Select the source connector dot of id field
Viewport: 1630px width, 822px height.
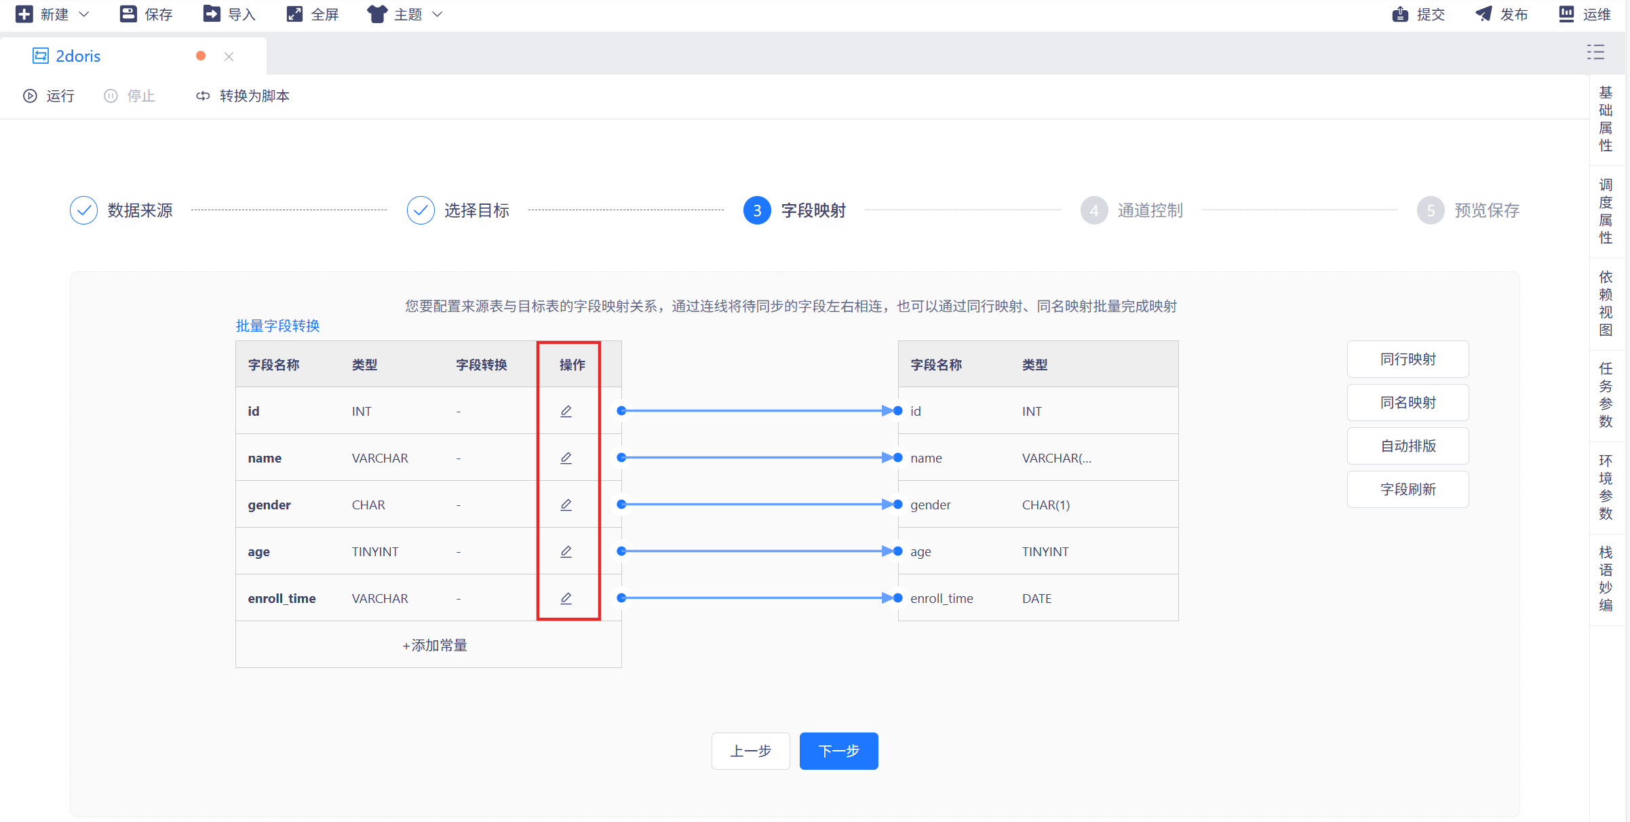pos(621,411)
